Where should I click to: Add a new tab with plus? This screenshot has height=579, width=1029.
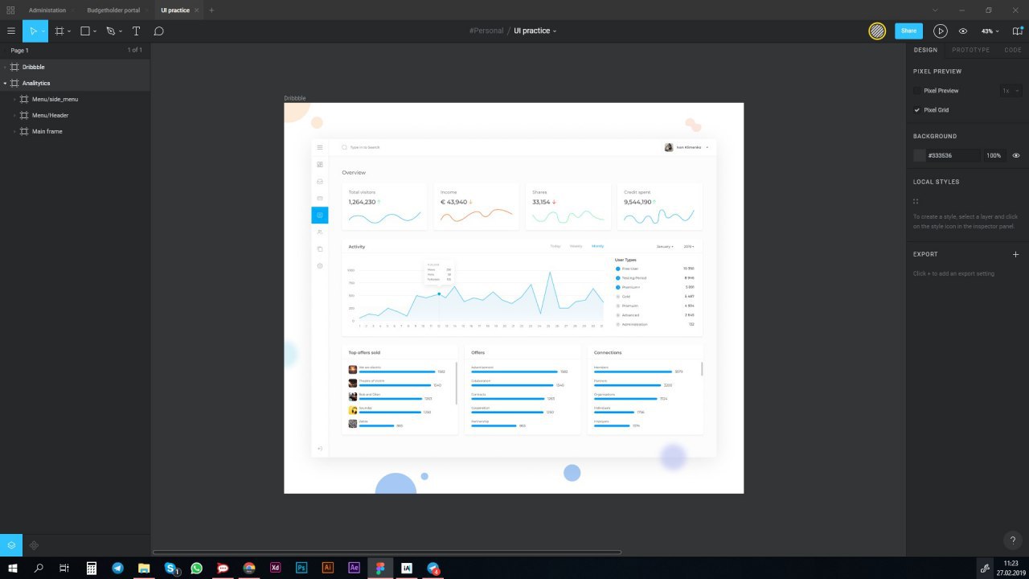(211, 10)
